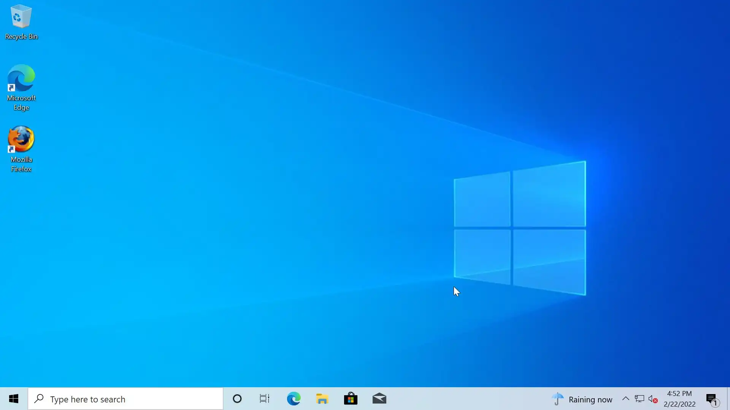Click the umbrella weather icon
The width and height of the screenshot is (730, 410).
pyautogui.click(x=557, y=399)
